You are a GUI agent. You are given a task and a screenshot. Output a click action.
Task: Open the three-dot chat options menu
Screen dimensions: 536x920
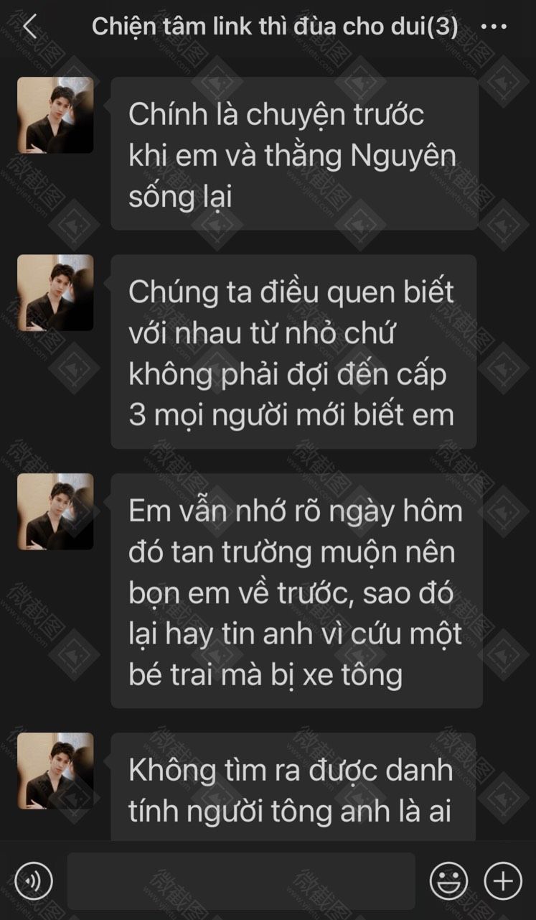[x=494, y=27]
